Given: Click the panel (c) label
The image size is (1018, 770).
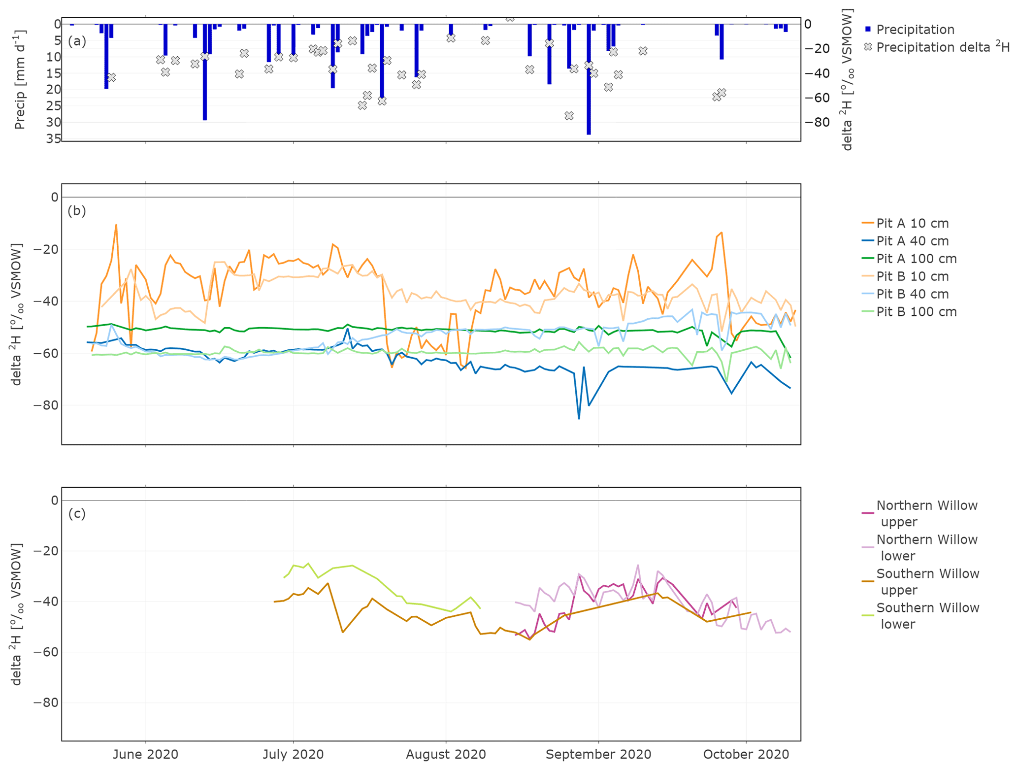Looking at the screenshot, I should pyautogui.click(x=77, y=514).
